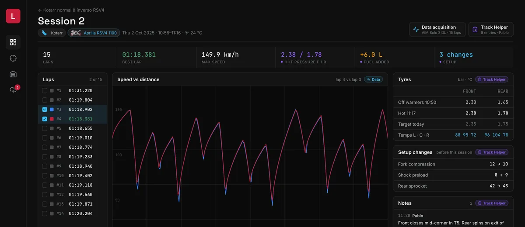525x227 pixels.
Task: Click the clipboard icon on Track Helper header button
Action: [x=475, y=30]
